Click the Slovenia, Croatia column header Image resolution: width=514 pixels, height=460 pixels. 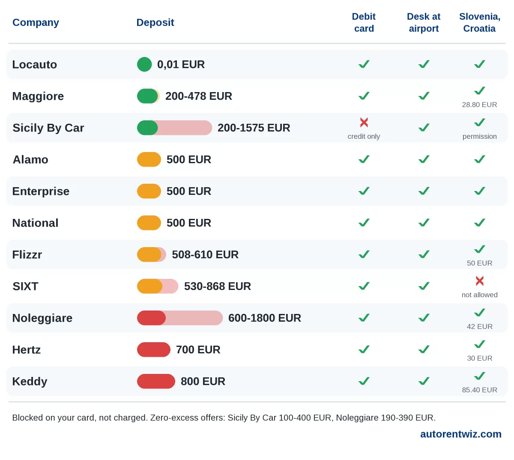tap(480, 23)
